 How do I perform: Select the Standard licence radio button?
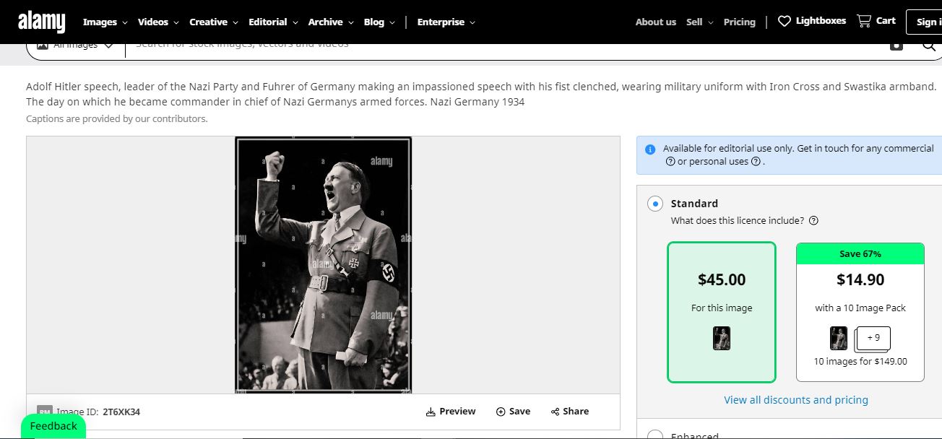(x=655, y=204)
